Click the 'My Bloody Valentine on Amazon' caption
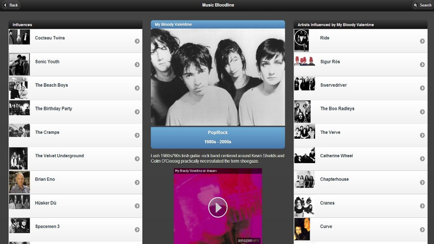The image size is (434, 244). coord(196,171)
